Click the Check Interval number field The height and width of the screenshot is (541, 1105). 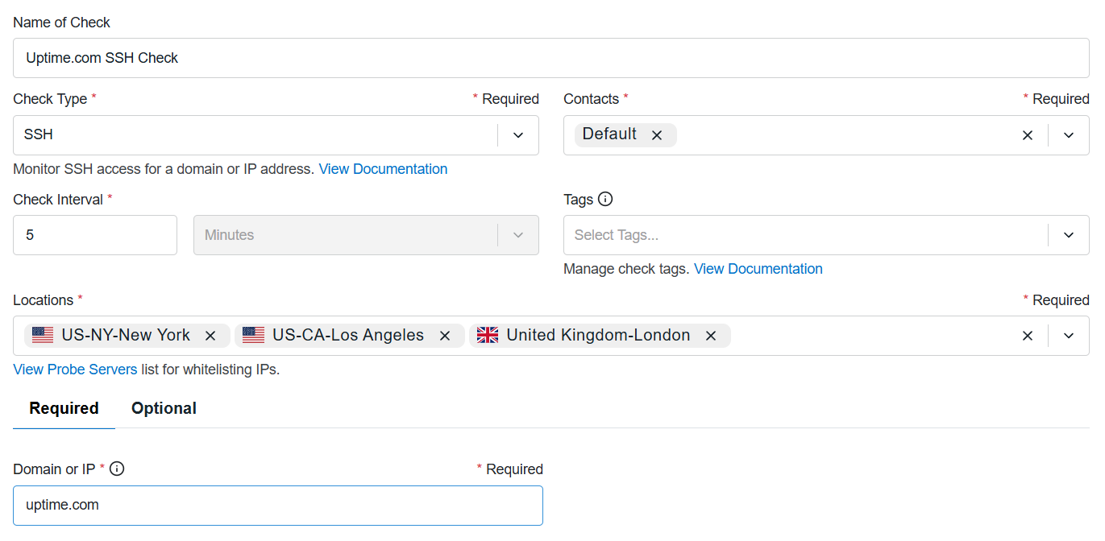pyautogui.click(x=95, y=235)
